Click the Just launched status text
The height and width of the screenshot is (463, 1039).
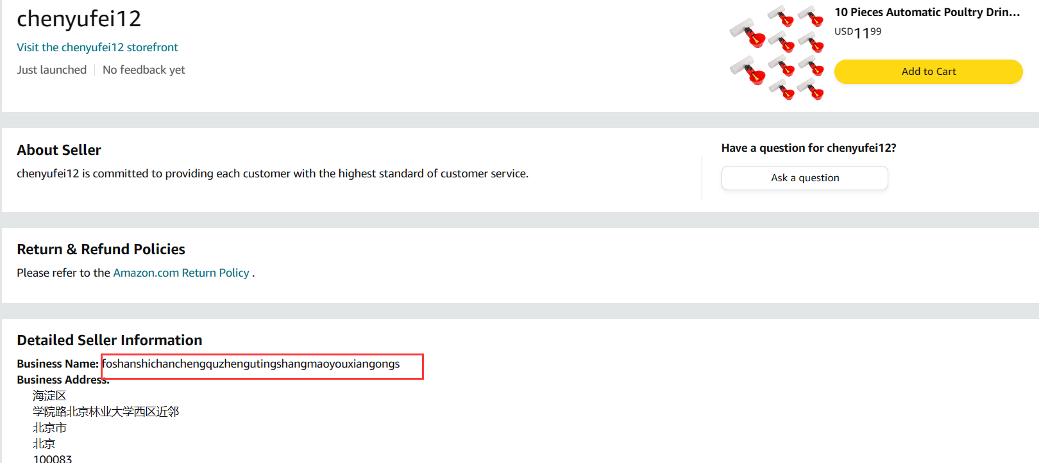click(51, 70)
